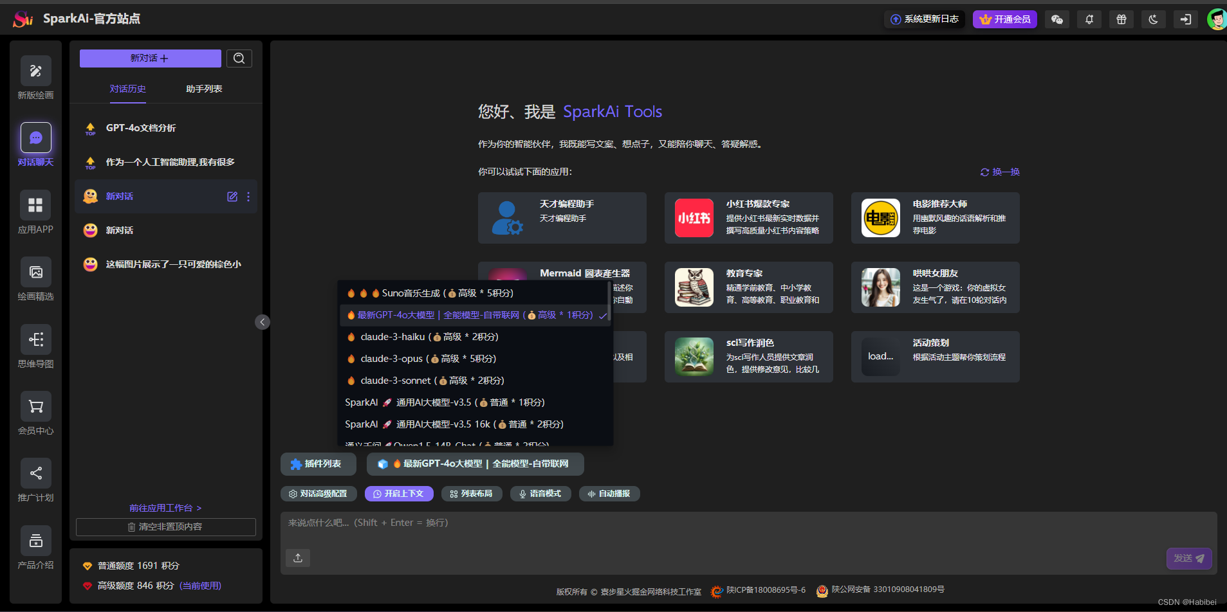Screen dimensions: 1227x612
Task: Open the 新版绘图 drawing tool
Action: (x=35, y=71)
